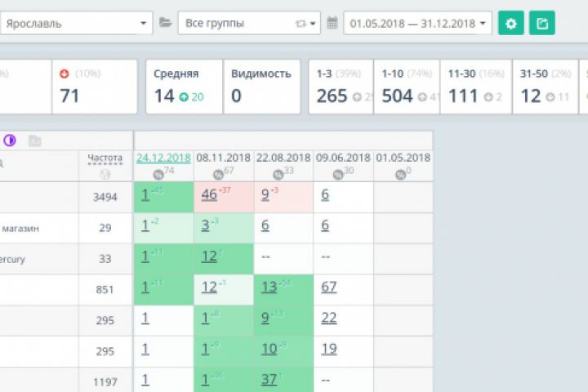This screenshot has height=392, width=588.
Task: Click the 09.06.2018 column header
Action: [343, 158]
